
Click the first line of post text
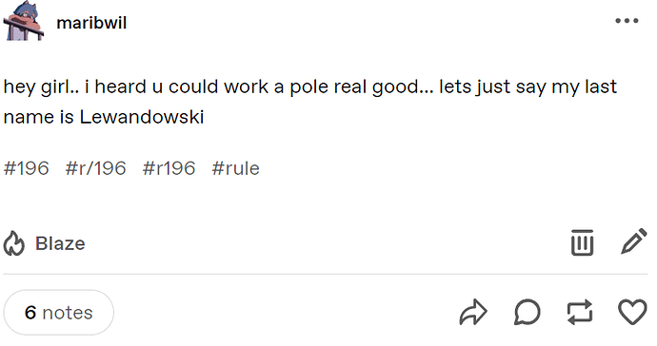click(x=310, y=87)
